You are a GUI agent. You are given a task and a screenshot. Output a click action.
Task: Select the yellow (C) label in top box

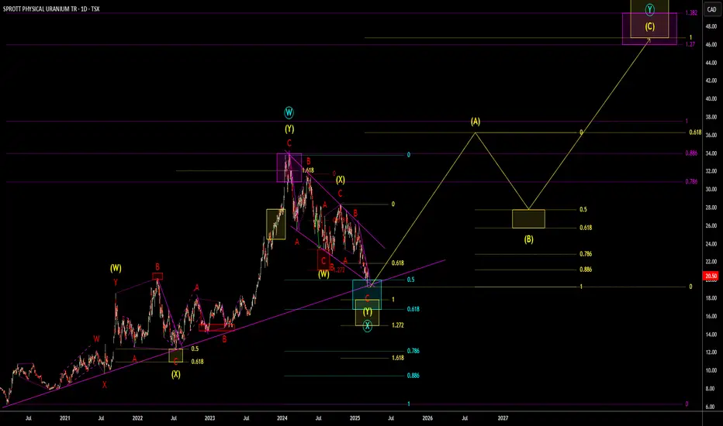click(x=649, y=26)
